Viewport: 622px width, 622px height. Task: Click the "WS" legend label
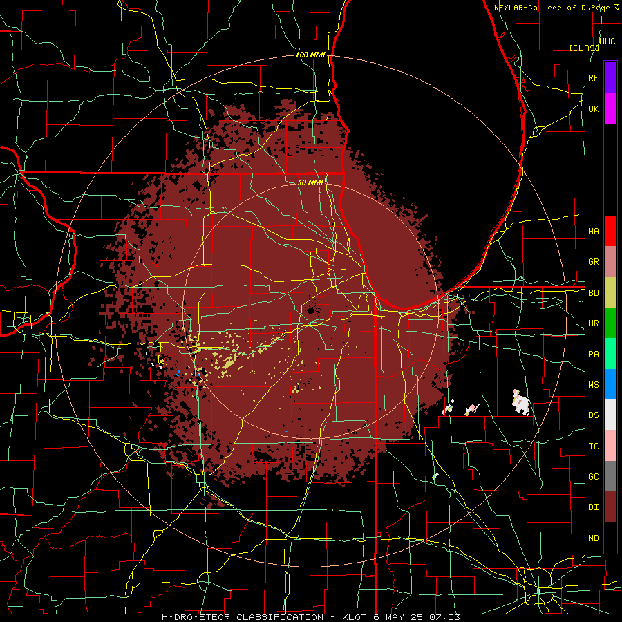tap(593, 384)
